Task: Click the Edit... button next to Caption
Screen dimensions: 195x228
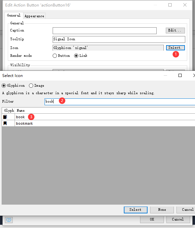Action: pos(175,31)
